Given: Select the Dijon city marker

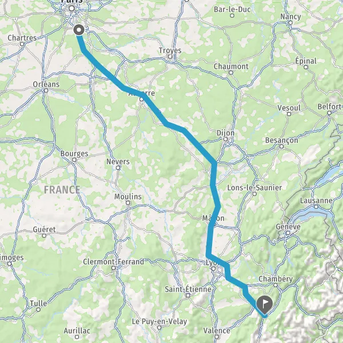Looking at the screenshot, I should point(225,139).
